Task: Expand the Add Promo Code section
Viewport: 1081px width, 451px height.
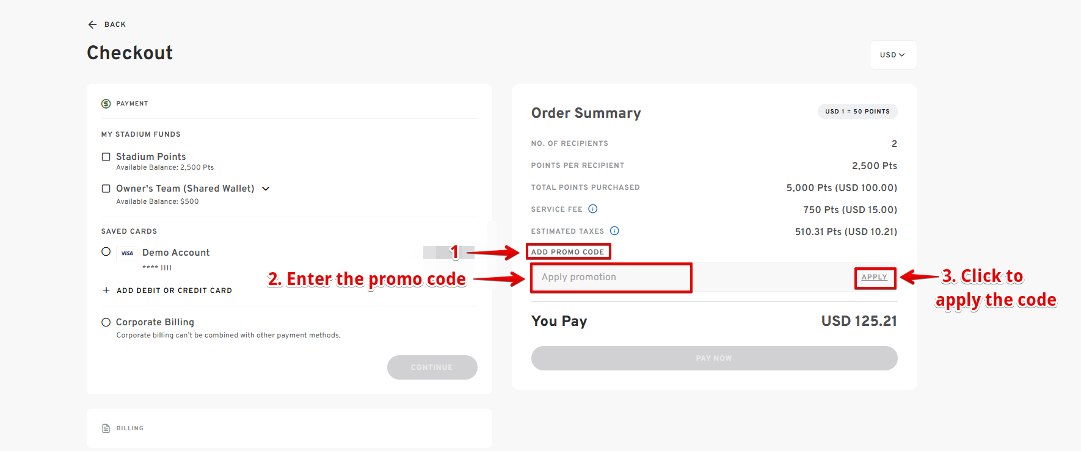Action: coord(567,252)
